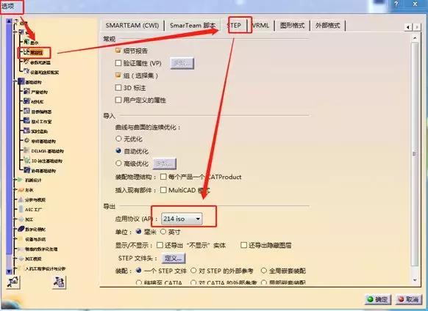Show more tabs with the right tab arrow
The width and height of the screenshot is (428, 311).
click(416, 27)
